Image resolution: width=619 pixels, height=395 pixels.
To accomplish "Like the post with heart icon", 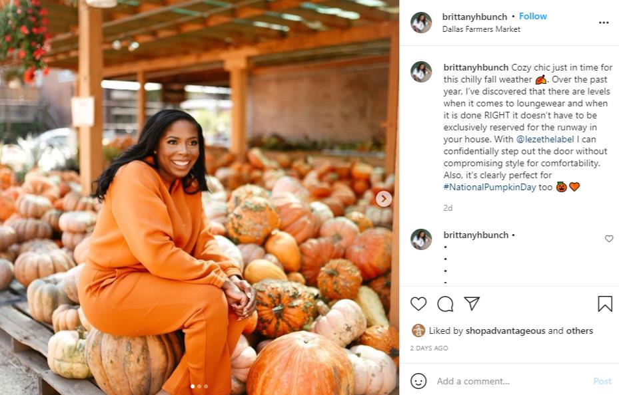I will click(x=418, y=304).
